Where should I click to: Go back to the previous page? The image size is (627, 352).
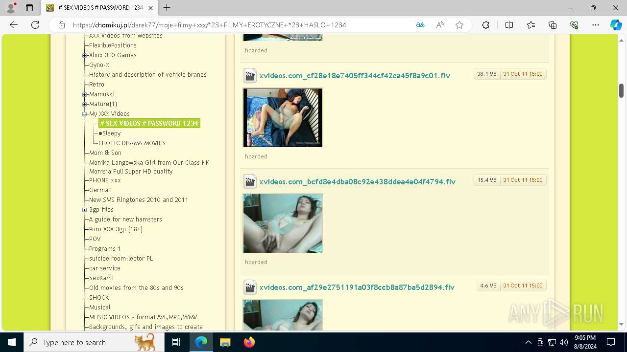[14, 25]
